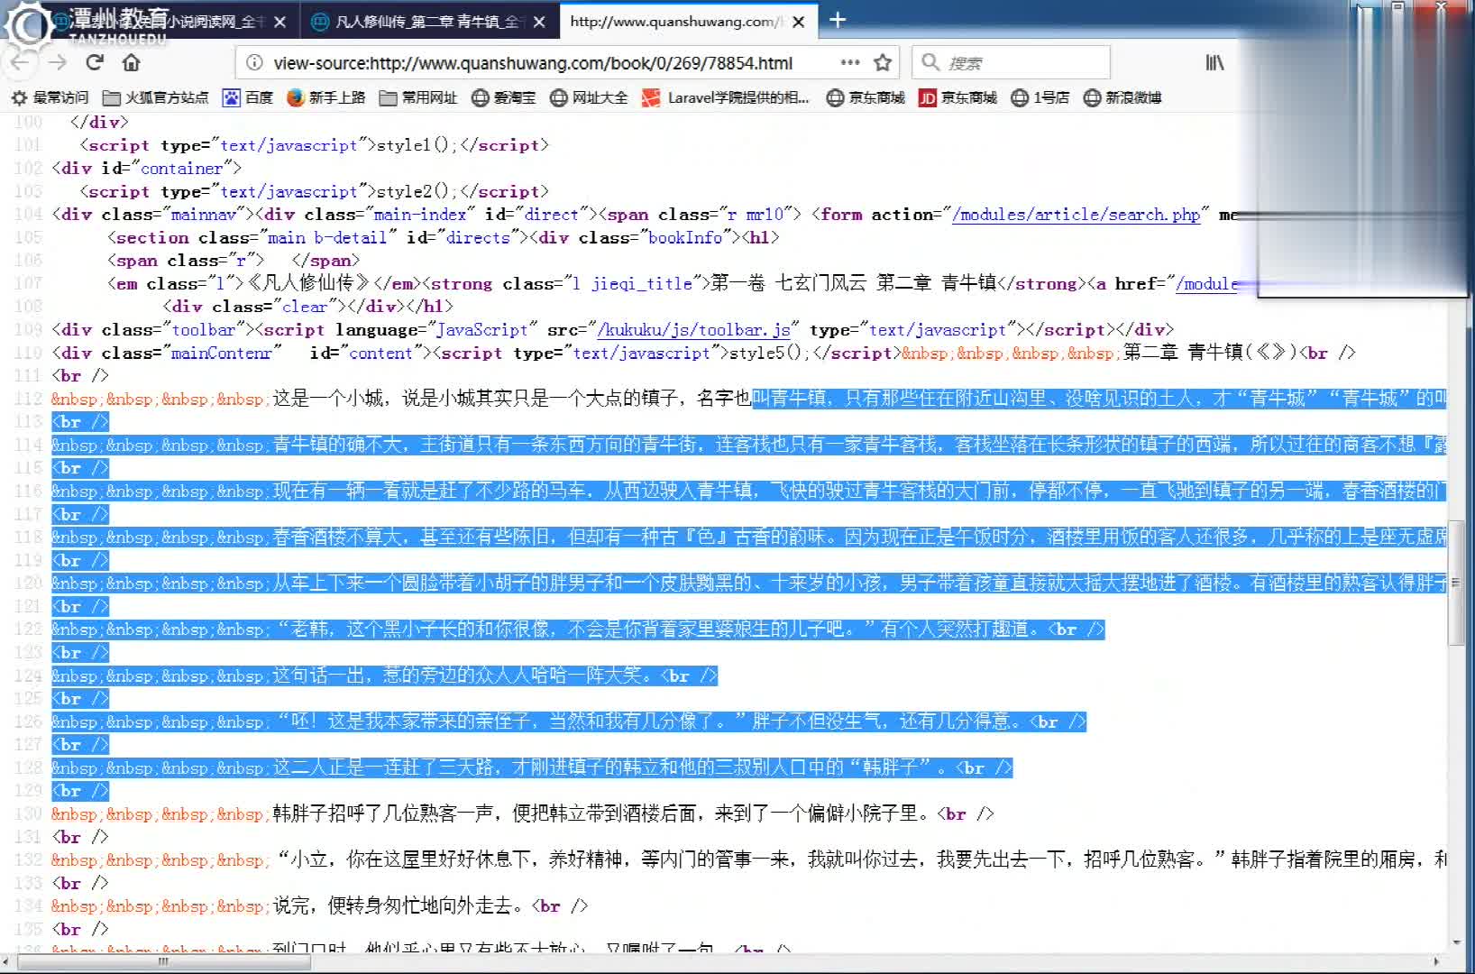Open the Library sidebar icon
This screenshot has height=974, width=1475.
[x=1214, y=62]
